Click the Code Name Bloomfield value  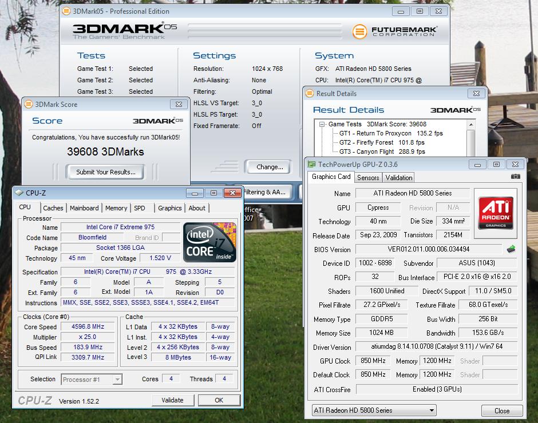point(92,237)
